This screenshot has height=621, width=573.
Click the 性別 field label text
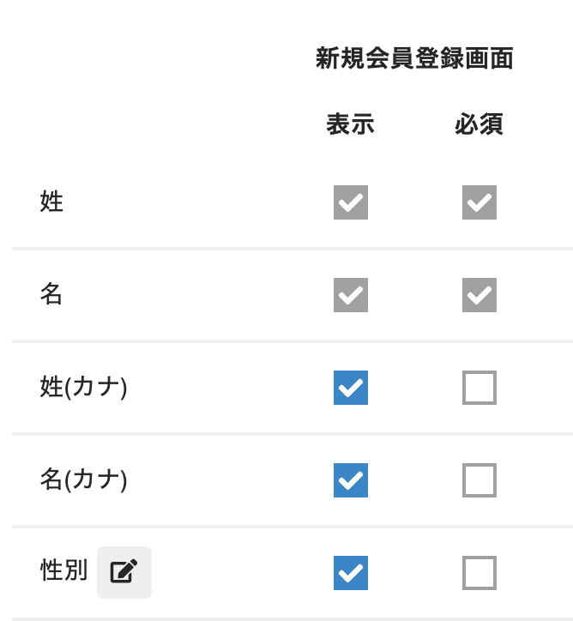[x=63, y=571]
